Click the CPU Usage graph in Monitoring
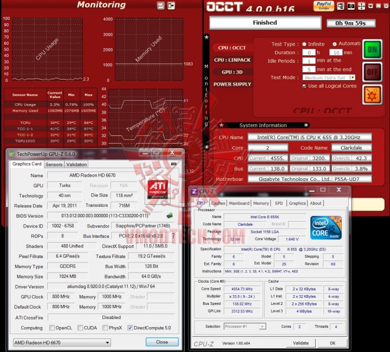This screenshot has height=352, width=390. pos(47,49)
